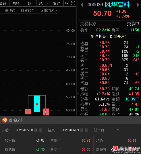Click 卖五 price 50.76
Image resolution: width=141 pixels, height=154 pixels.
pos(105,43)
